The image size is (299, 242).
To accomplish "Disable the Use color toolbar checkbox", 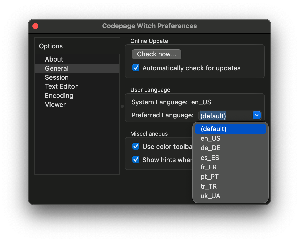I will (136, 146).
